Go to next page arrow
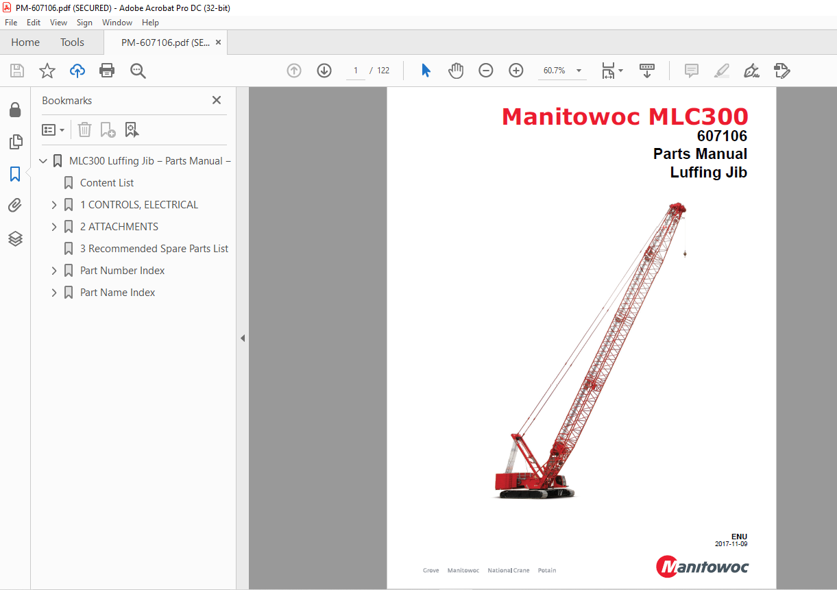 (x=324, y=71)
